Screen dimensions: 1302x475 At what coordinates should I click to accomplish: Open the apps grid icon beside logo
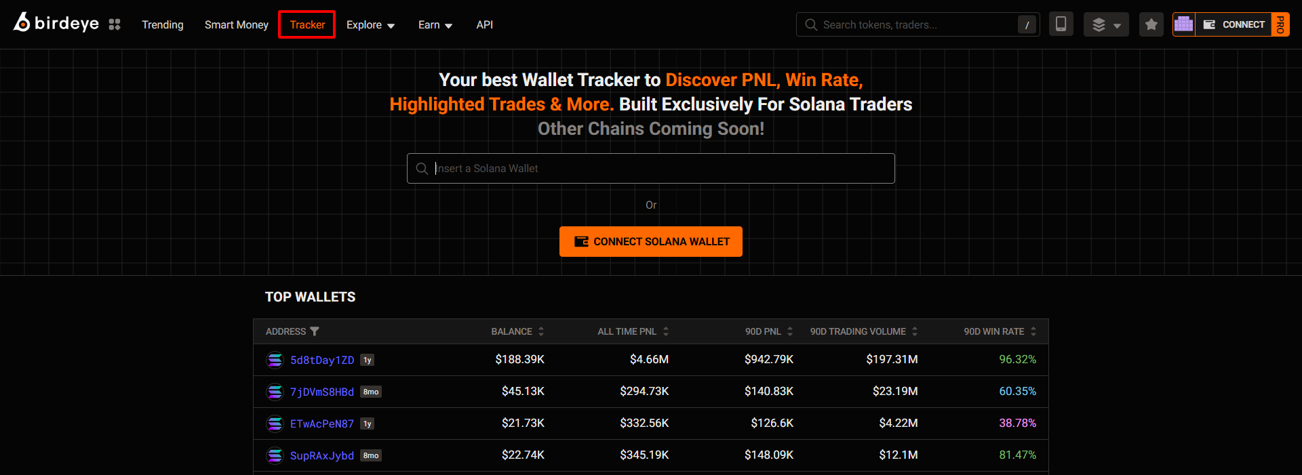pyautogui.click(x=115, y=24)
